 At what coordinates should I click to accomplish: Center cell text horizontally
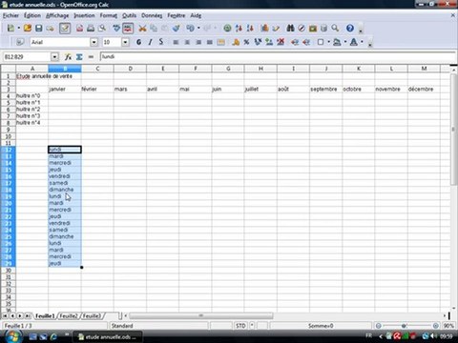(x=187, y=42)
